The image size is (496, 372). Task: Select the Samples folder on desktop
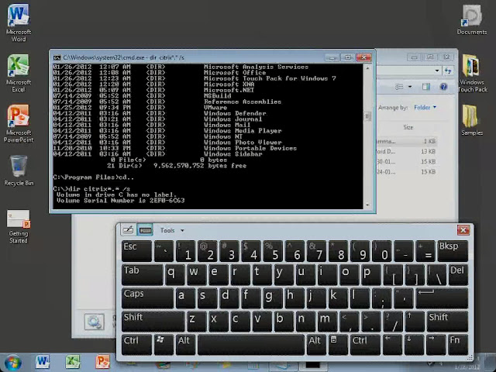click(472, 120)
